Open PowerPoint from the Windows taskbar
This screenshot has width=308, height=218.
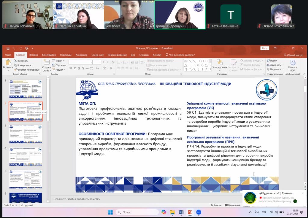[189, 212]
